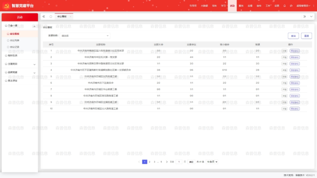Click the double-right arrow tab scroll icon
The image size is (317, 178).
click(305, 16)
